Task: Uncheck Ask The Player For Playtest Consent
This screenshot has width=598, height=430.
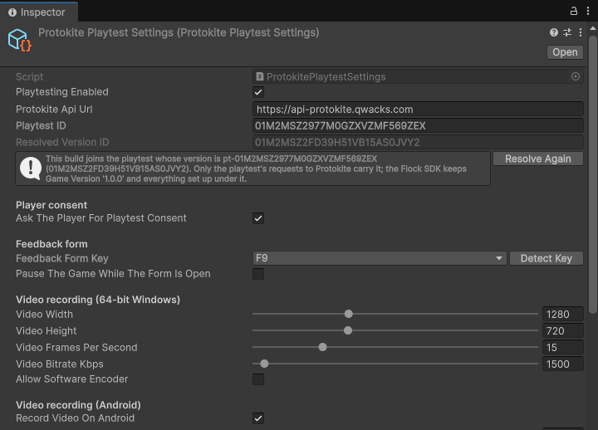Action: point(258,218)
